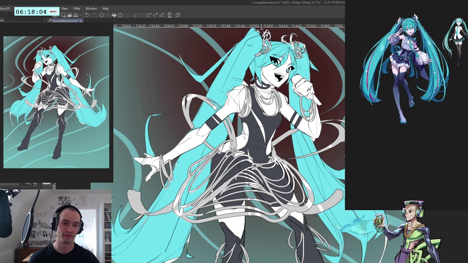Open the Help menu
This screenshot has height=263, width=468.
coord(105,8)
